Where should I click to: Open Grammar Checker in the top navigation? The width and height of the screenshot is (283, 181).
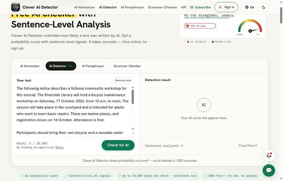pyautogui.click(x=162, y=7)
